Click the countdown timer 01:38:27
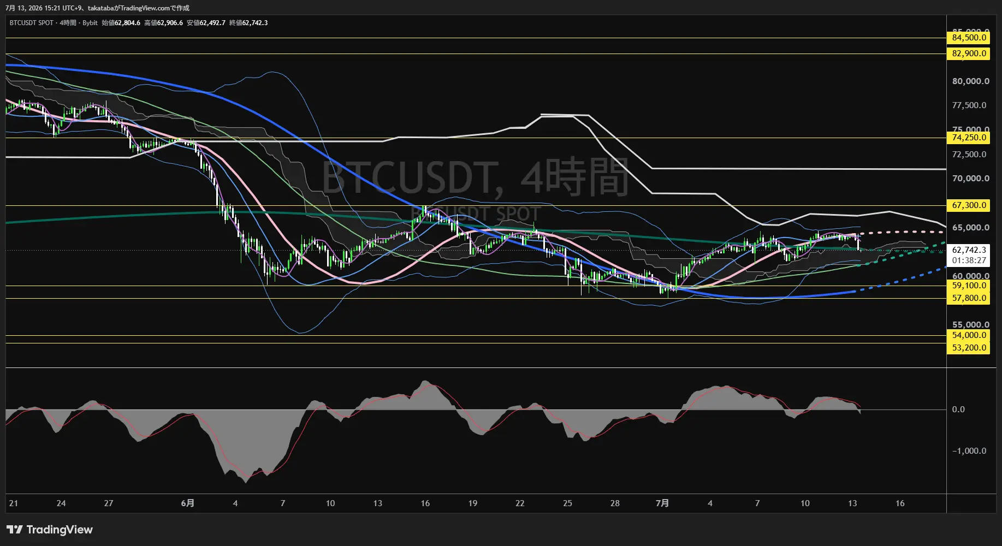 coord(969,260)
